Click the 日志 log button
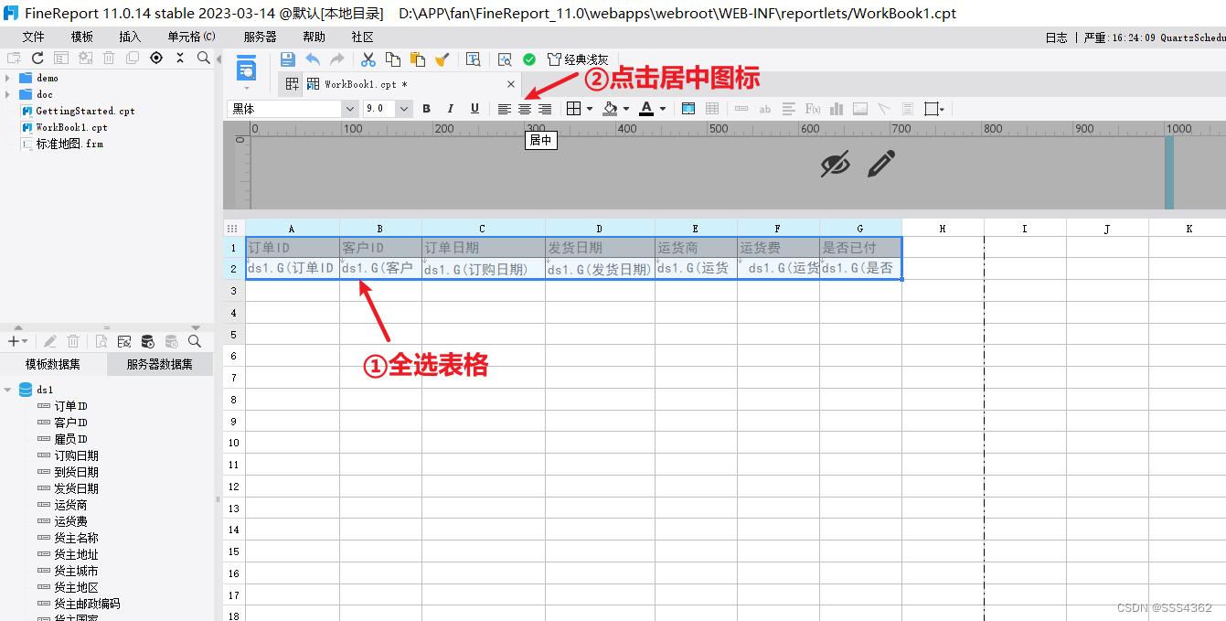 coord(1056,37)
